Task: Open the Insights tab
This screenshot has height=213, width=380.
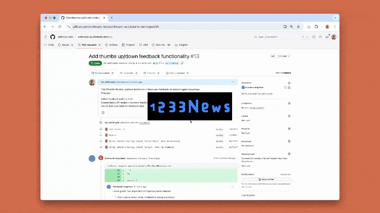Action: pyautogui.click(x=181, y=45)
